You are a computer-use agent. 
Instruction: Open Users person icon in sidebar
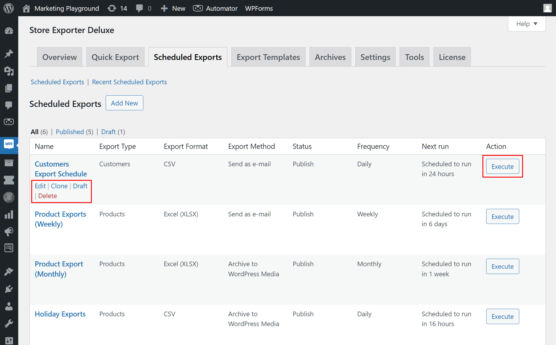tap(9, 306)
